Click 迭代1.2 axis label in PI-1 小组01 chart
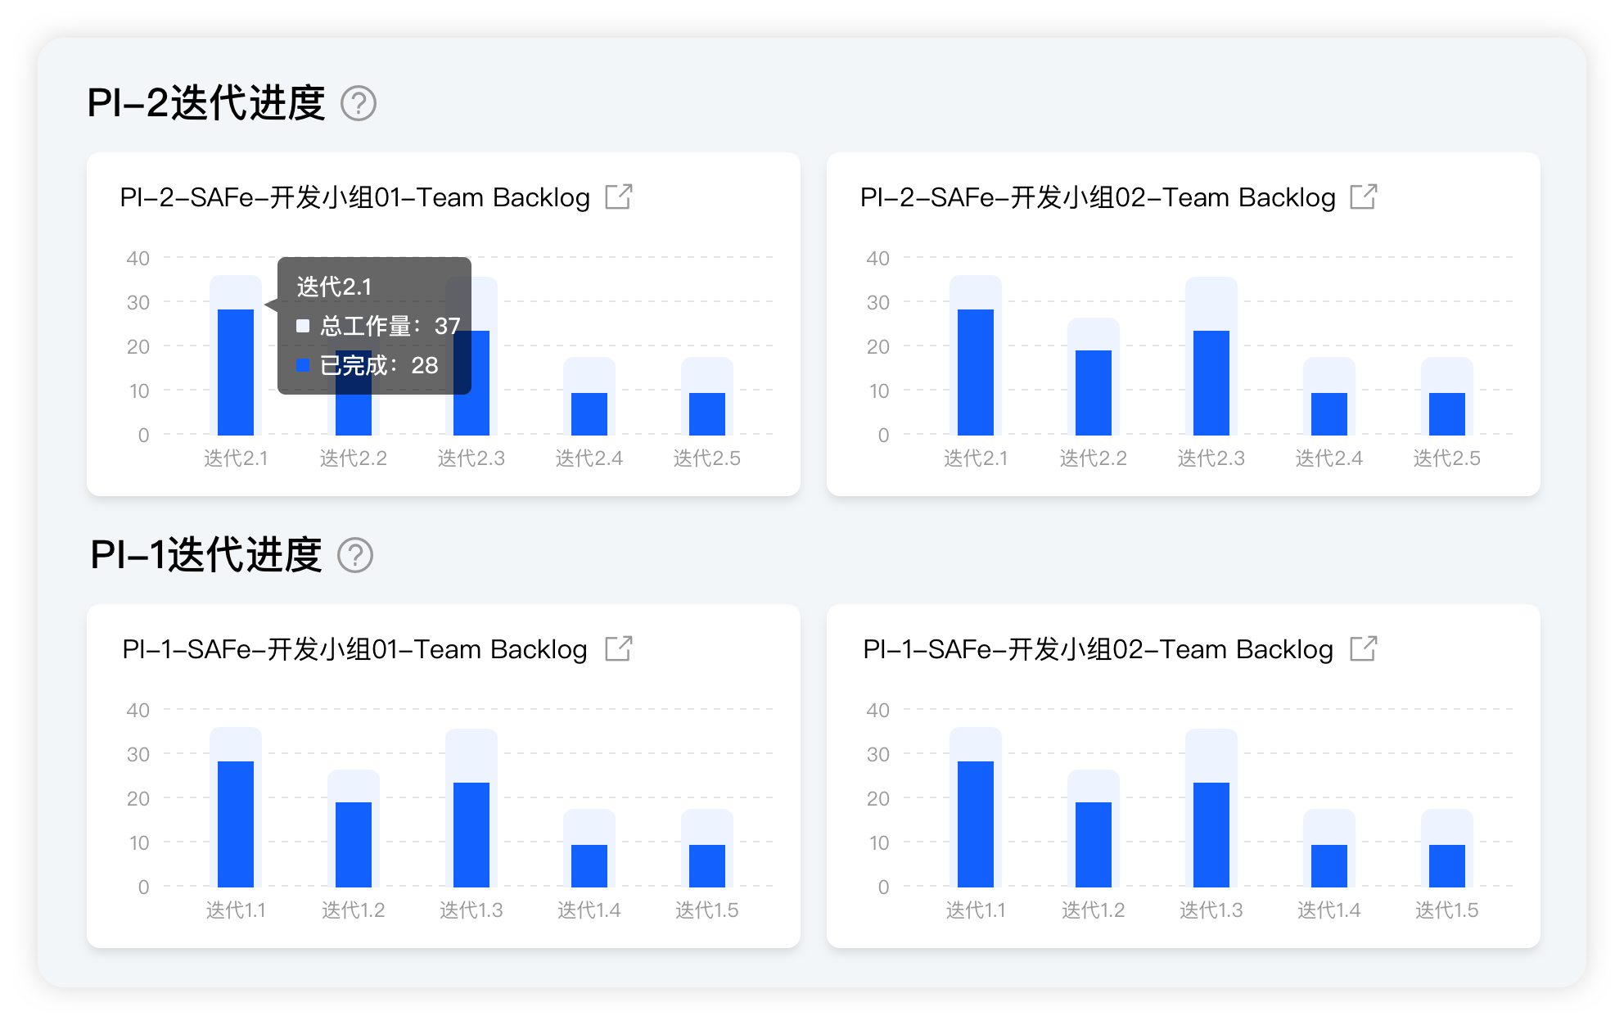 click(354, 910)
